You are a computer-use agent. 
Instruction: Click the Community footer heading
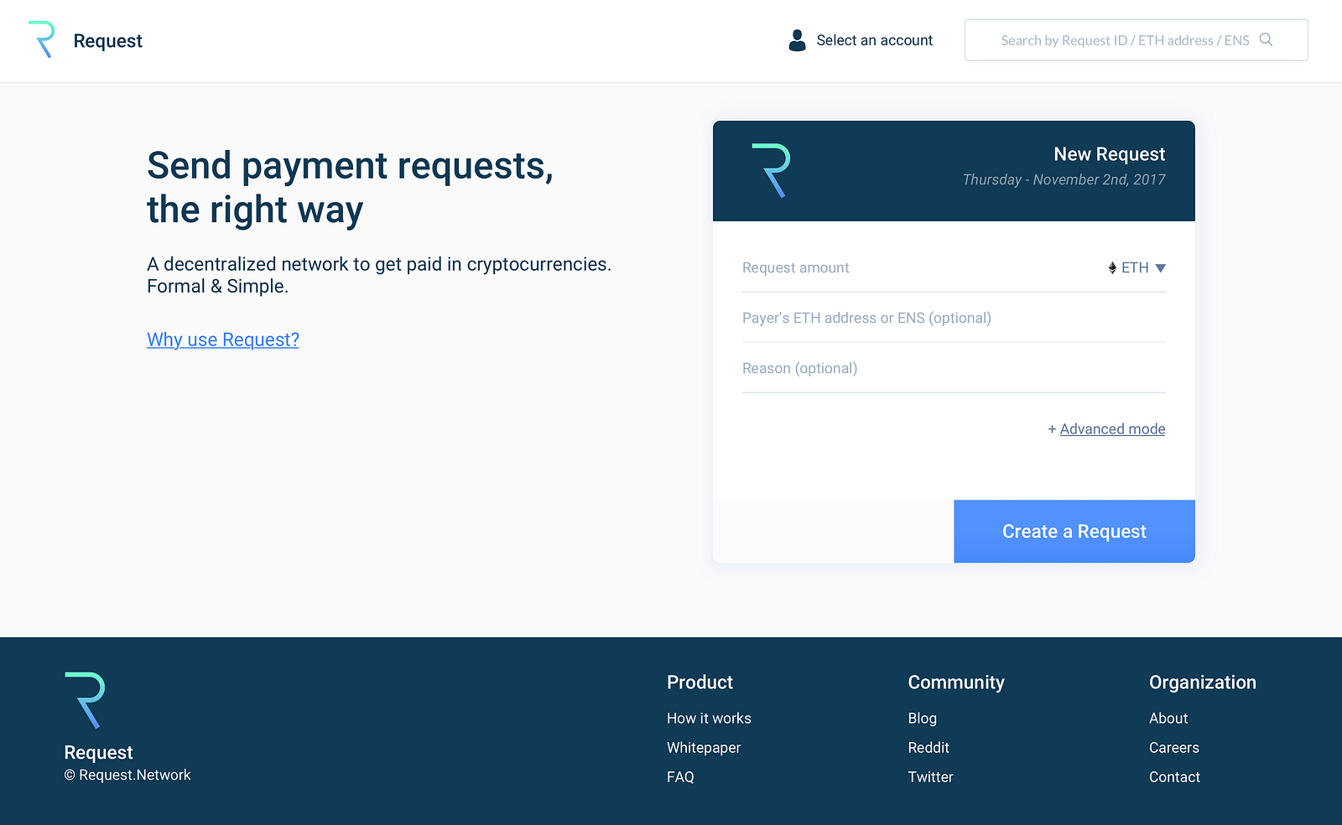(956, 682)
